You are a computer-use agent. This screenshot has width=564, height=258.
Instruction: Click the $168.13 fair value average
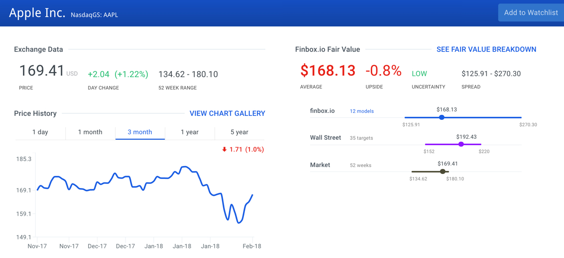point(328,71)
